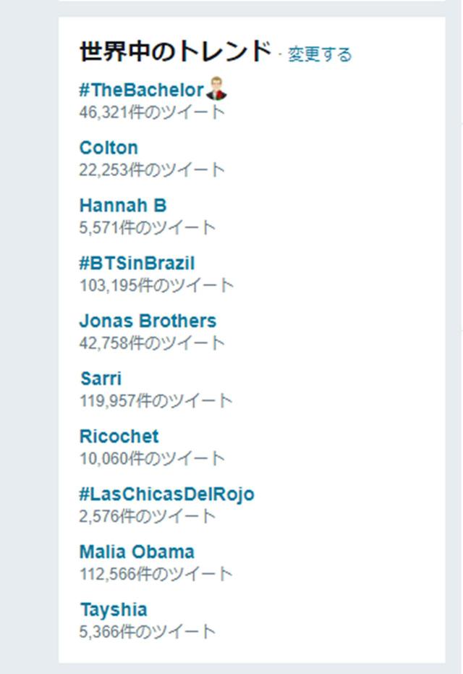The width and height of the screenshot is (463, 674).
Task: Open the Tayshia trending topic
Action: (114, 610)
